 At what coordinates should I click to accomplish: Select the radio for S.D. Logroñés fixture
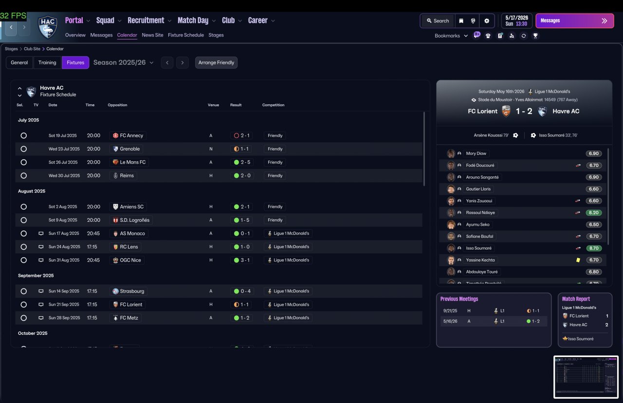(x=23, y=220)
